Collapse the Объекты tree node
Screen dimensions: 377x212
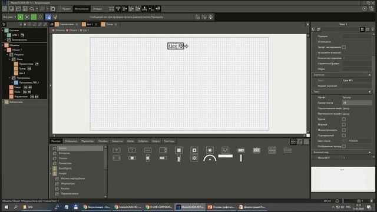pos(3,45)
